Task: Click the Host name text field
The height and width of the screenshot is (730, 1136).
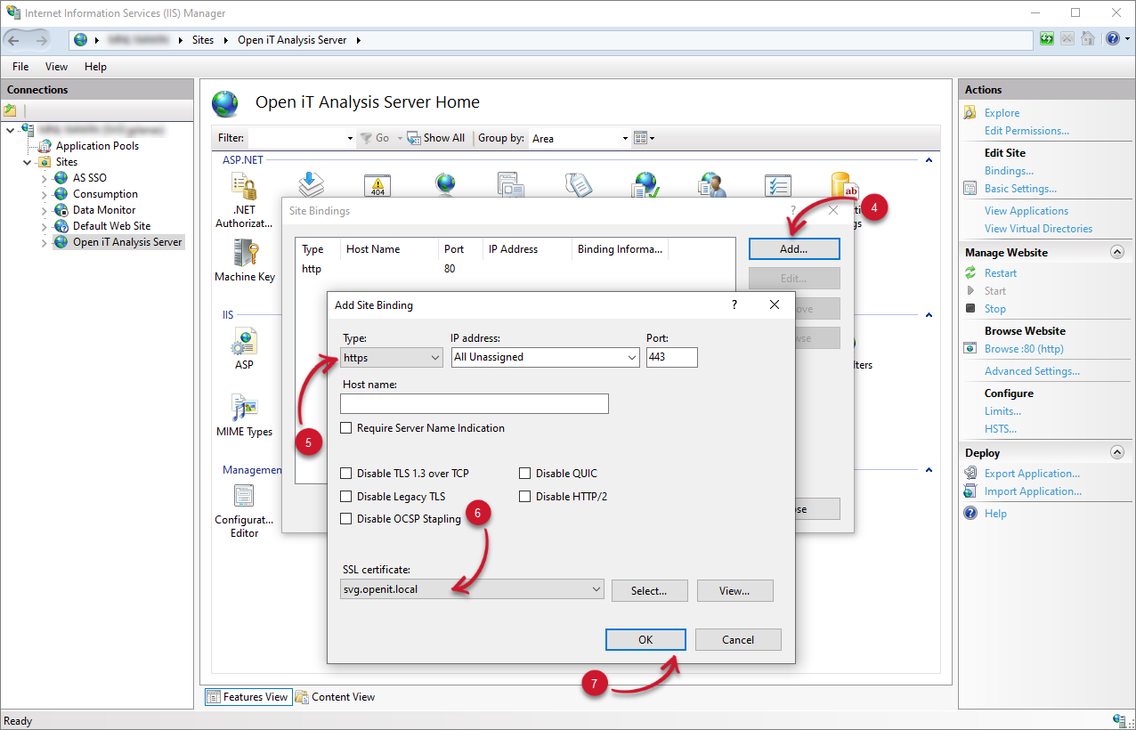Action: [x=475, y=404]
